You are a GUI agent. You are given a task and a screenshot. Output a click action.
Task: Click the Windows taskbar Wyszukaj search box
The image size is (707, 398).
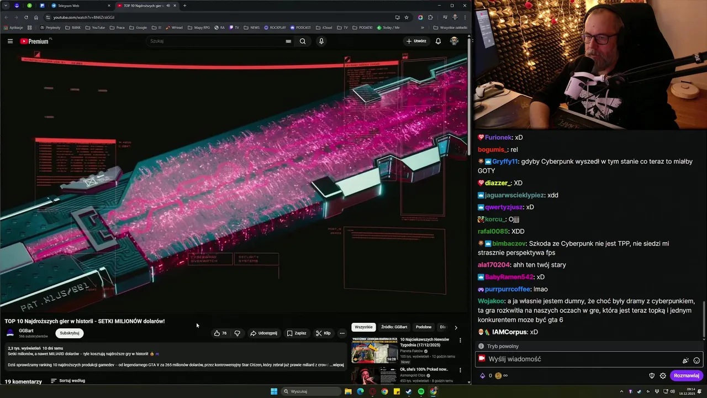(x=312, y=391)
